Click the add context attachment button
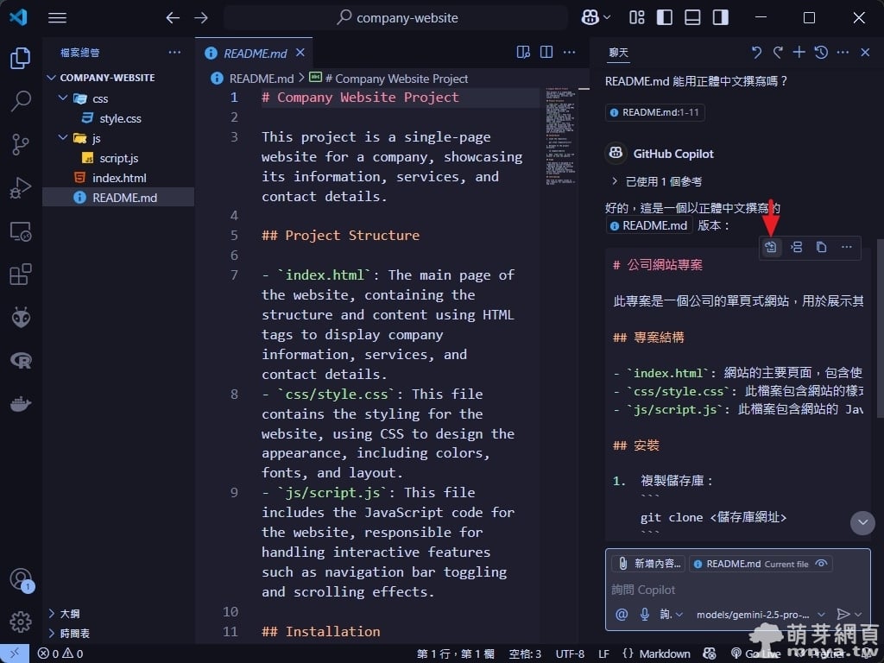 648,564
